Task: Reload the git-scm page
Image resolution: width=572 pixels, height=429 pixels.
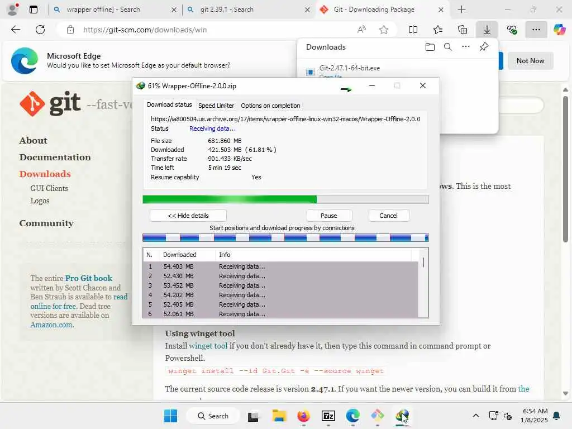Action: (x=40, y=30)
